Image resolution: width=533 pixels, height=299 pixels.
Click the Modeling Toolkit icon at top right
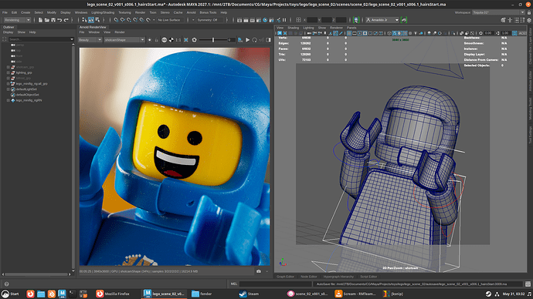tap(503, 20)
